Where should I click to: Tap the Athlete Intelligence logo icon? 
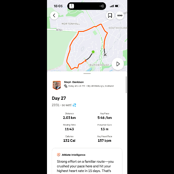[59, 155]
